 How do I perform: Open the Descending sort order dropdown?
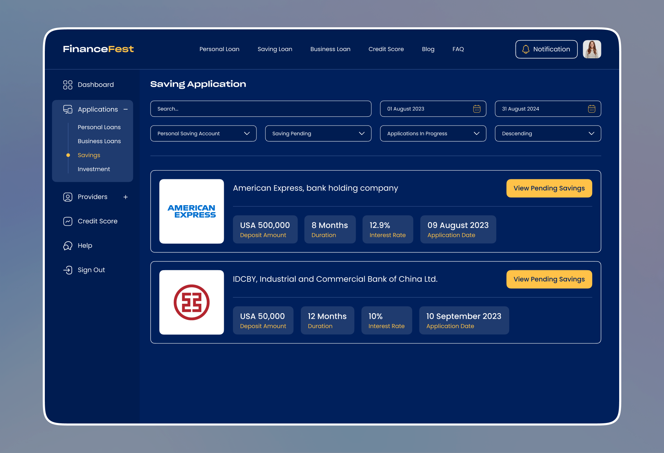click(x=548, y=134)
